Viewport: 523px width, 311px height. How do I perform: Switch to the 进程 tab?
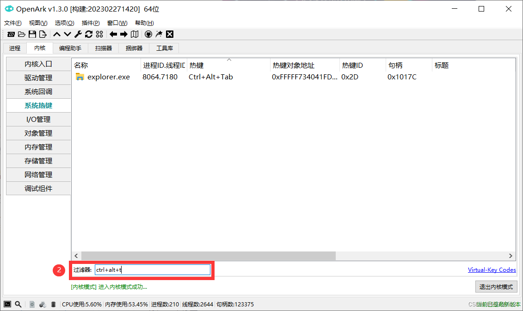click(x=14, y=48)
